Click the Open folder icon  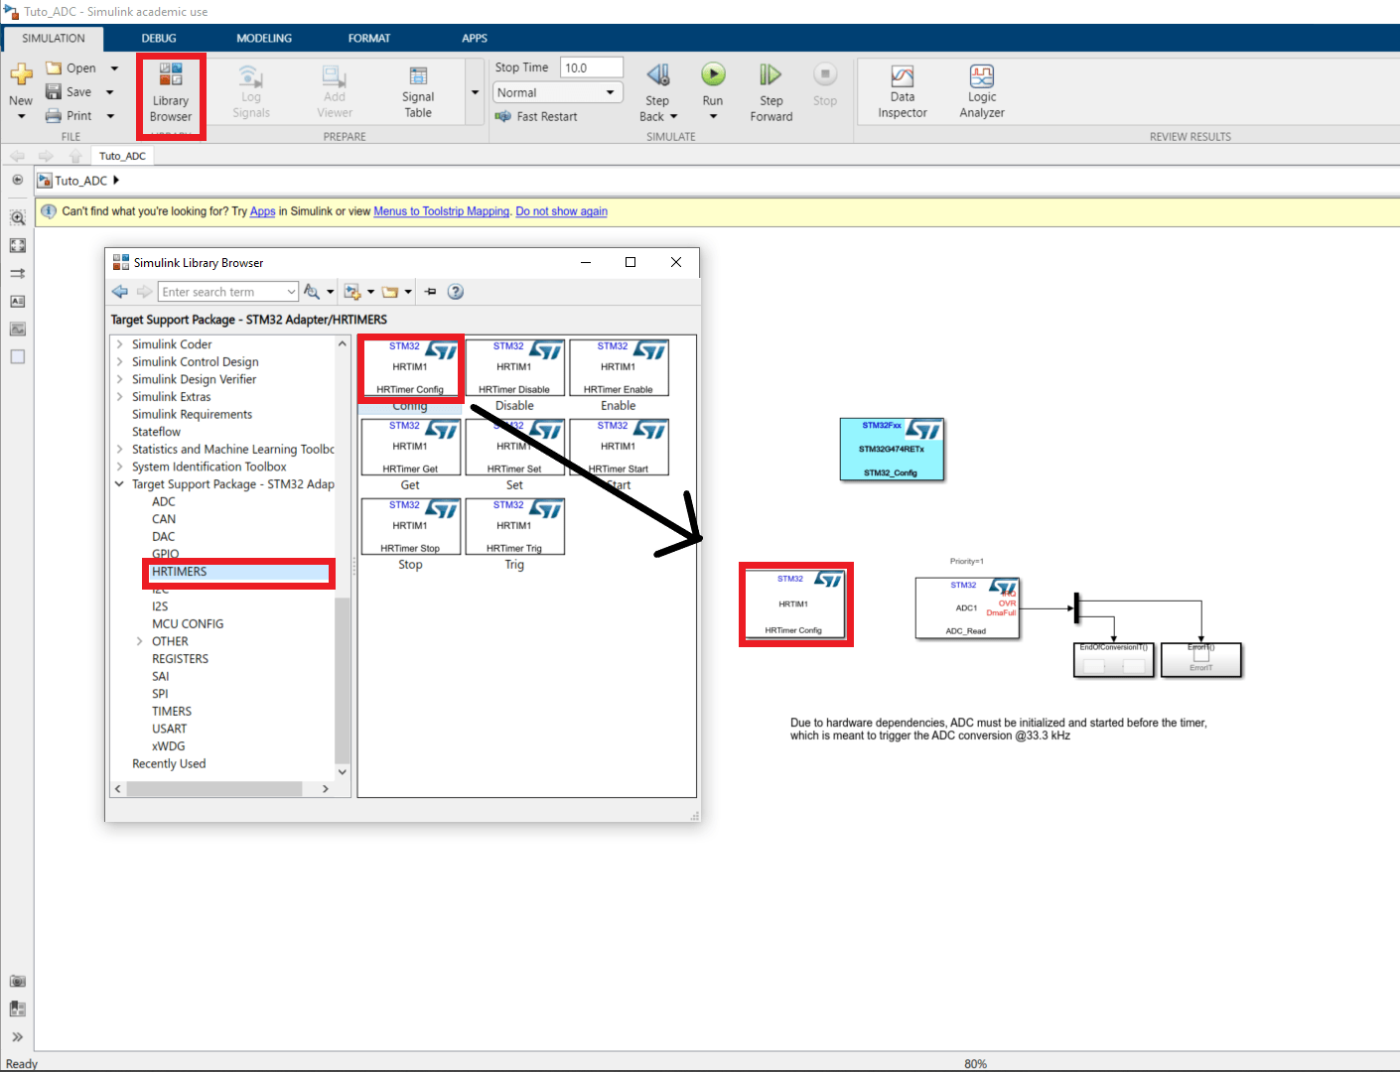(54, 67)
